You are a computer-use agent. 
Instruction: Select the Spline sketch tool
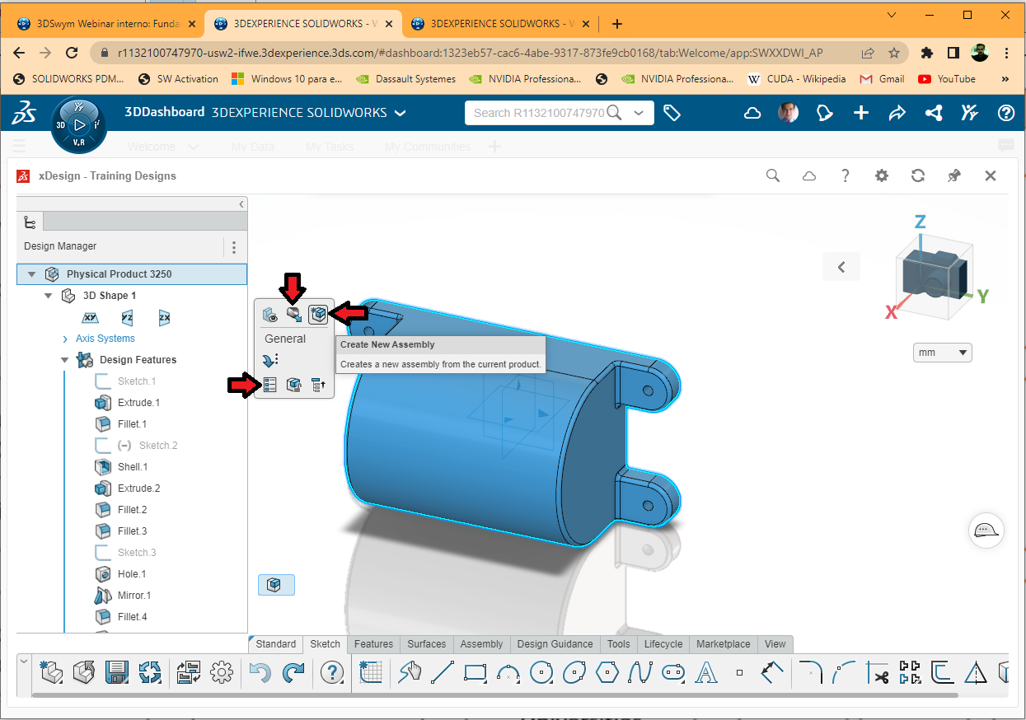pyautogui.click(x=640, y=673)
